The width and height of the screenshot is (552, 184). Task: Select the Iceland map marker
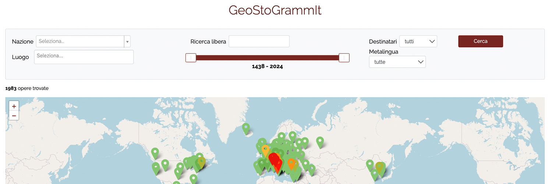246,129
